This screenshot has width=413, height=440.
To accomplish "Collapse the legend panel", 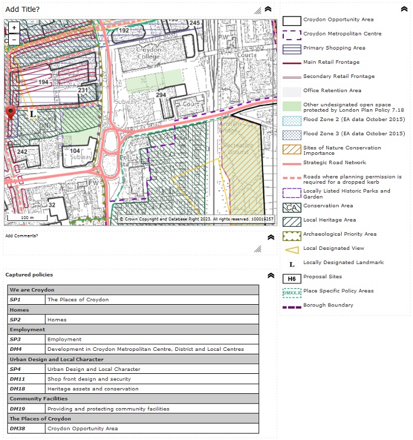I will coord(404,9).
